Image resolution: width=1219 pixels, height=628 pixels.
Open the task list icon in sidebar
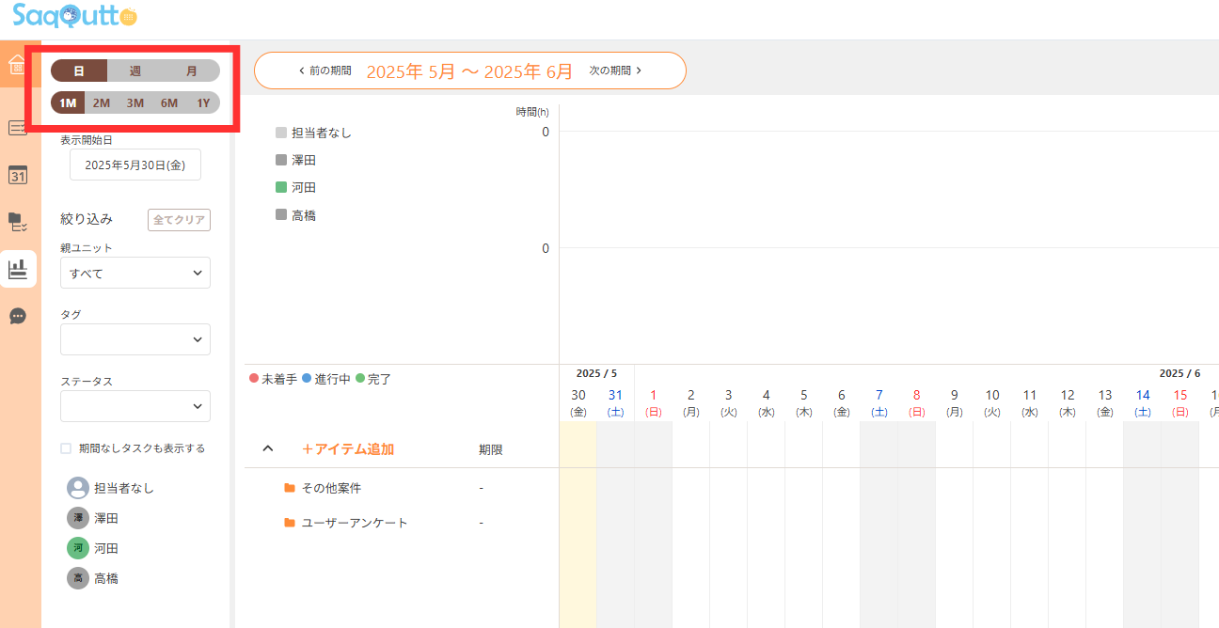[18, 128]
